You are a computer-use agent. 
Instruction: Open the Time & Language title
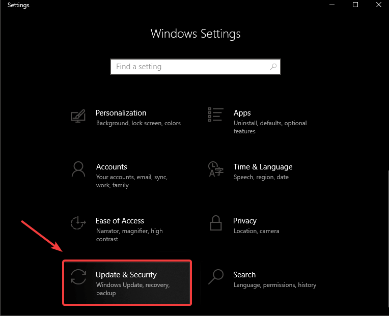point(263,167)
